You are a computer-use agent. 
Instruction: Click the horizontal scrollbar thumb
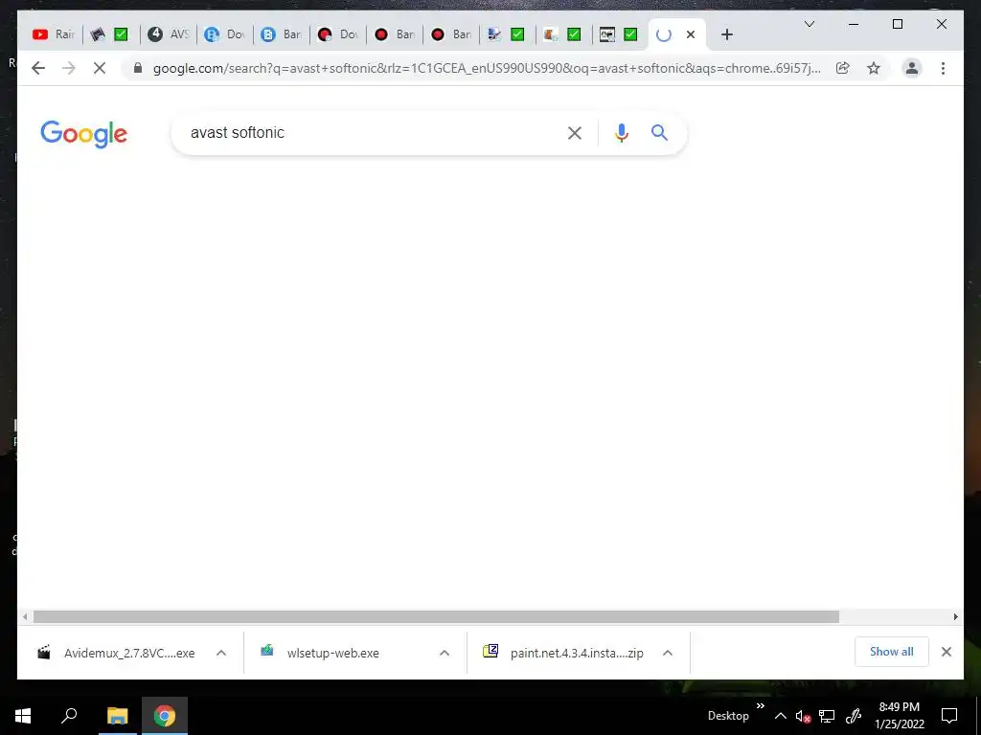[436, 617]
